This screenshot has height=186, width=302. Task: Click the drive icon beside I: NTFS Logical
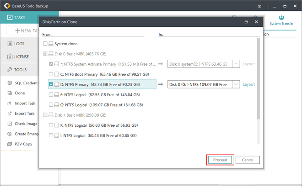(x=57, y=135)
